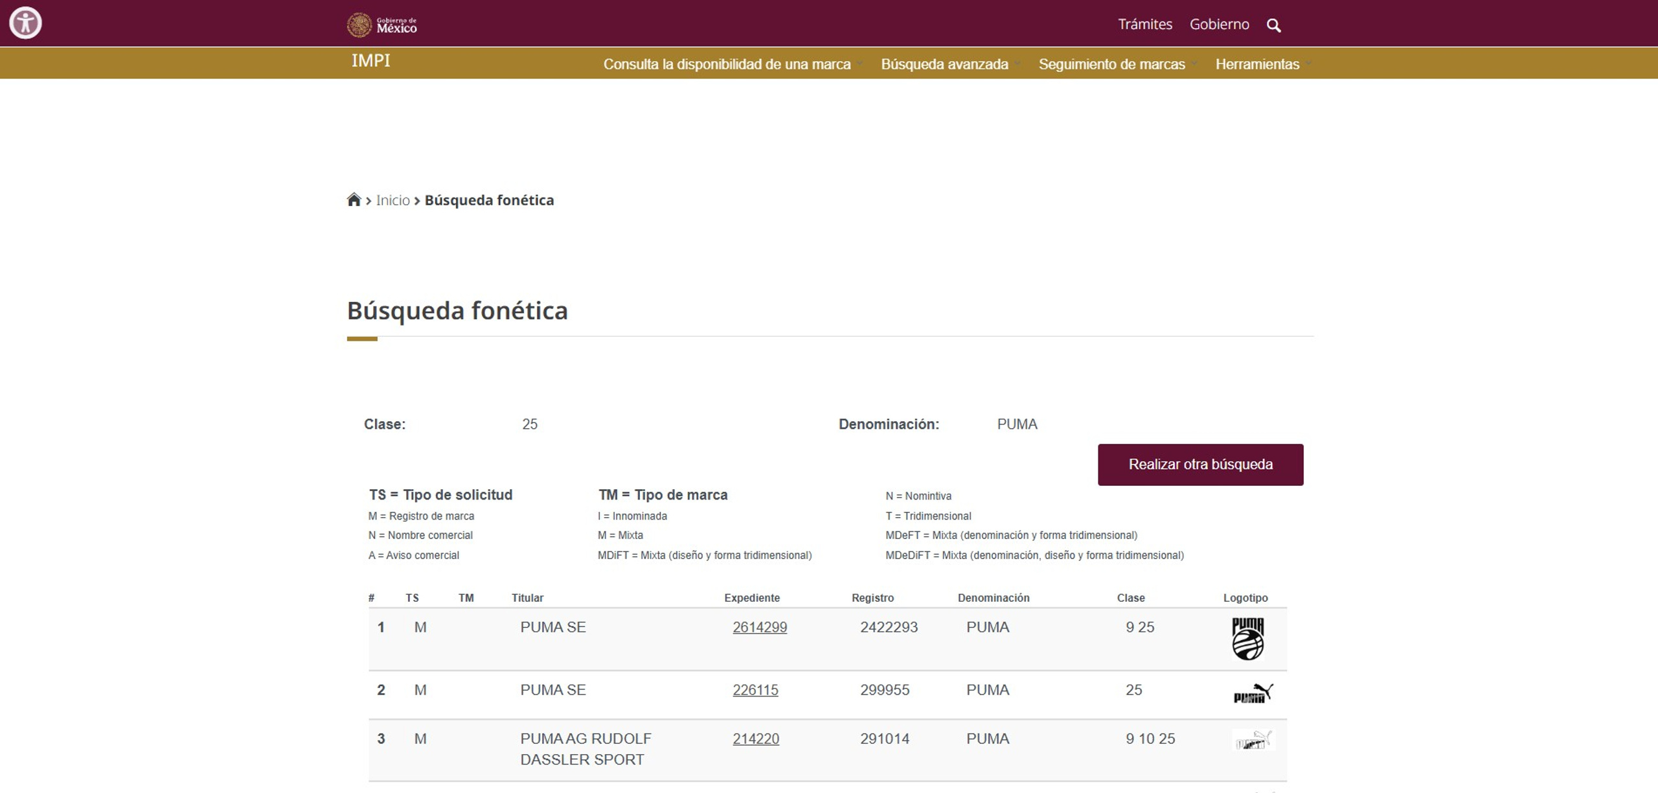This screenshot has width=1658, height=793.
Task: Expand Consulta la disponibilidad de una marca
Action: 732,64
